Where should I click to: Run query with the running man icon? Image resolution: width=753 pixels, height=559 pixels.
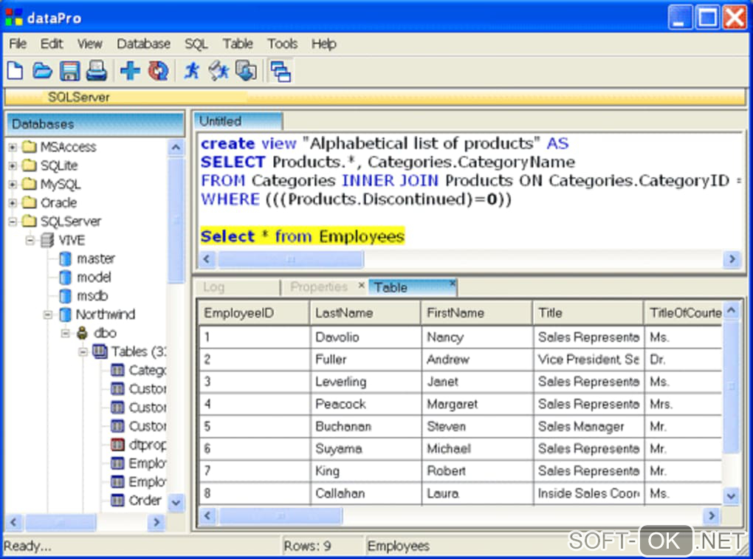pos(192,71)
